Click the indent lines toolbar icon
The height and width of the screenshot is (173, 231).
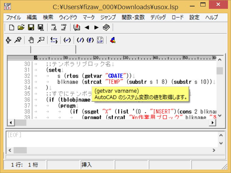click(x=54, y=28)
